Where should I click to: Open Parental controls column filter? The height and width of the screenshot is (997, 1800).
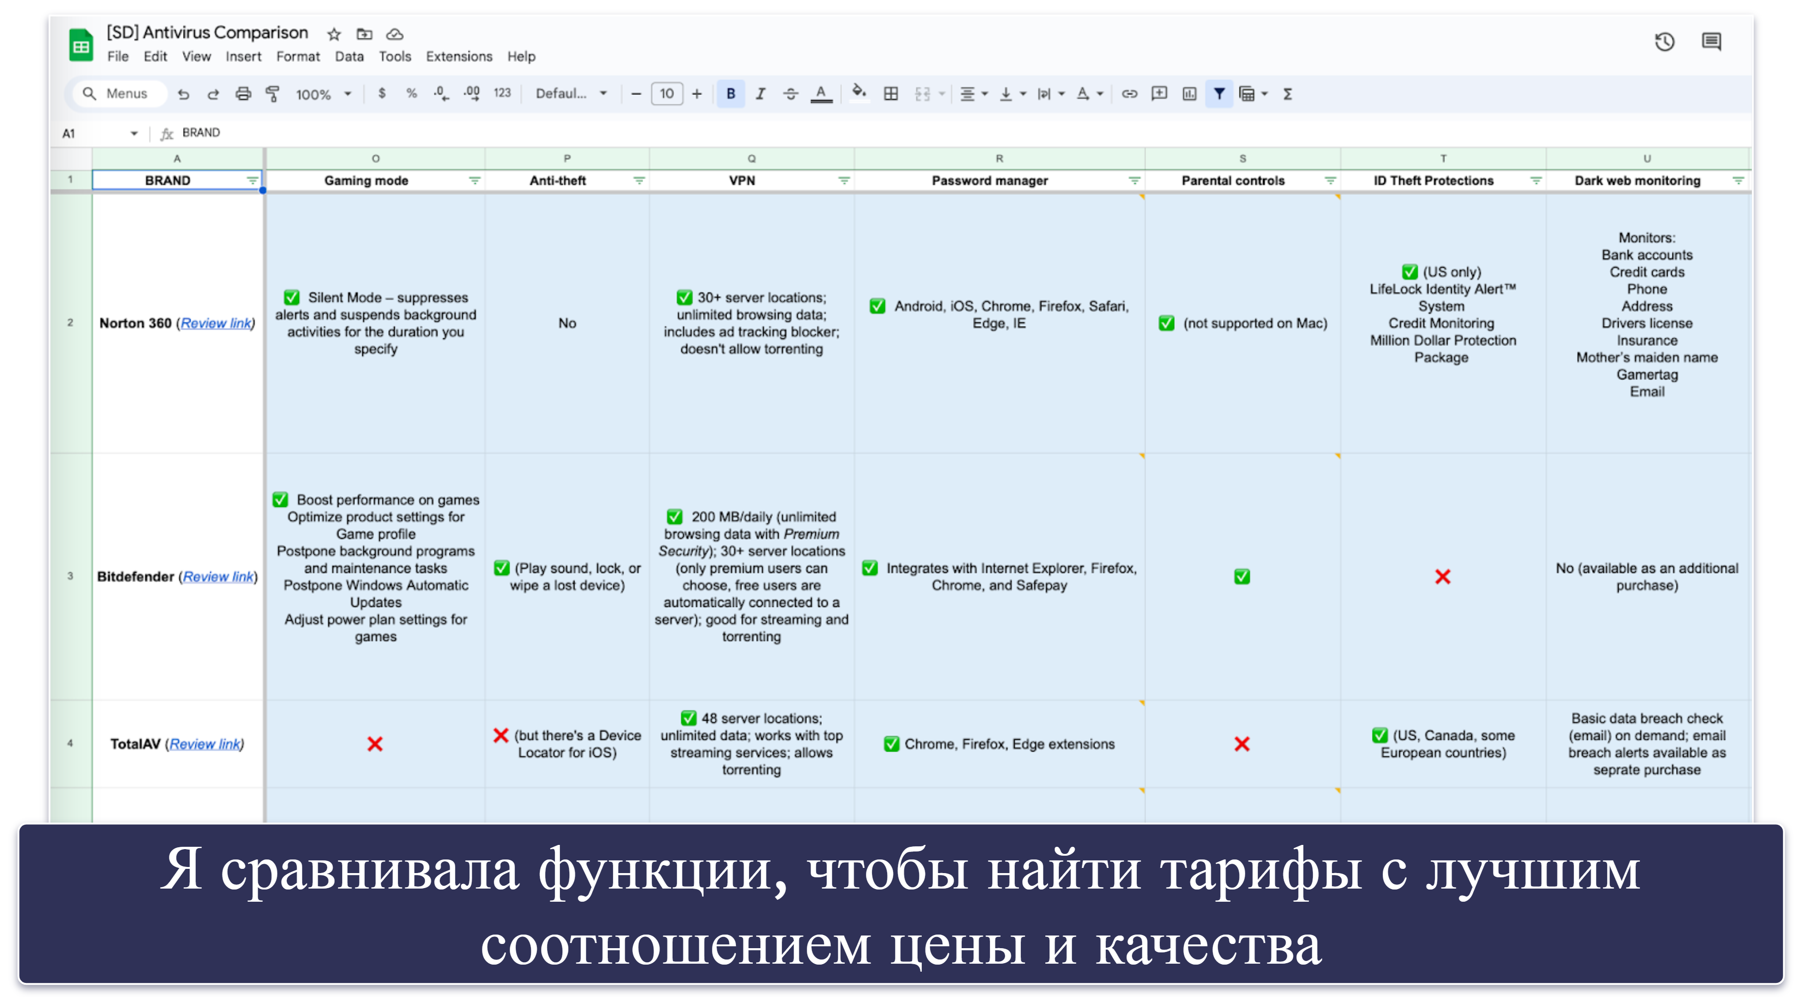click(x=1330, y=181)
